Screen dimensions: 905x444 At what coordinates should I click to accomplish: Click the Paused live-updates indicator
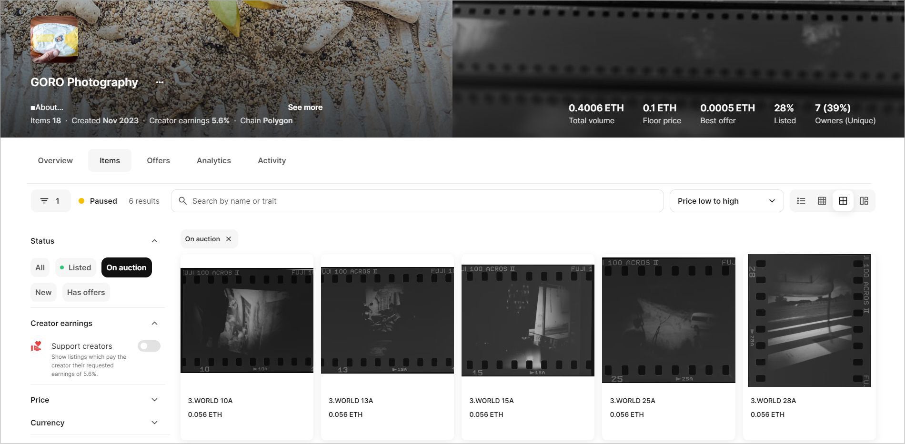pyautogui.click(x=98, y=201)
